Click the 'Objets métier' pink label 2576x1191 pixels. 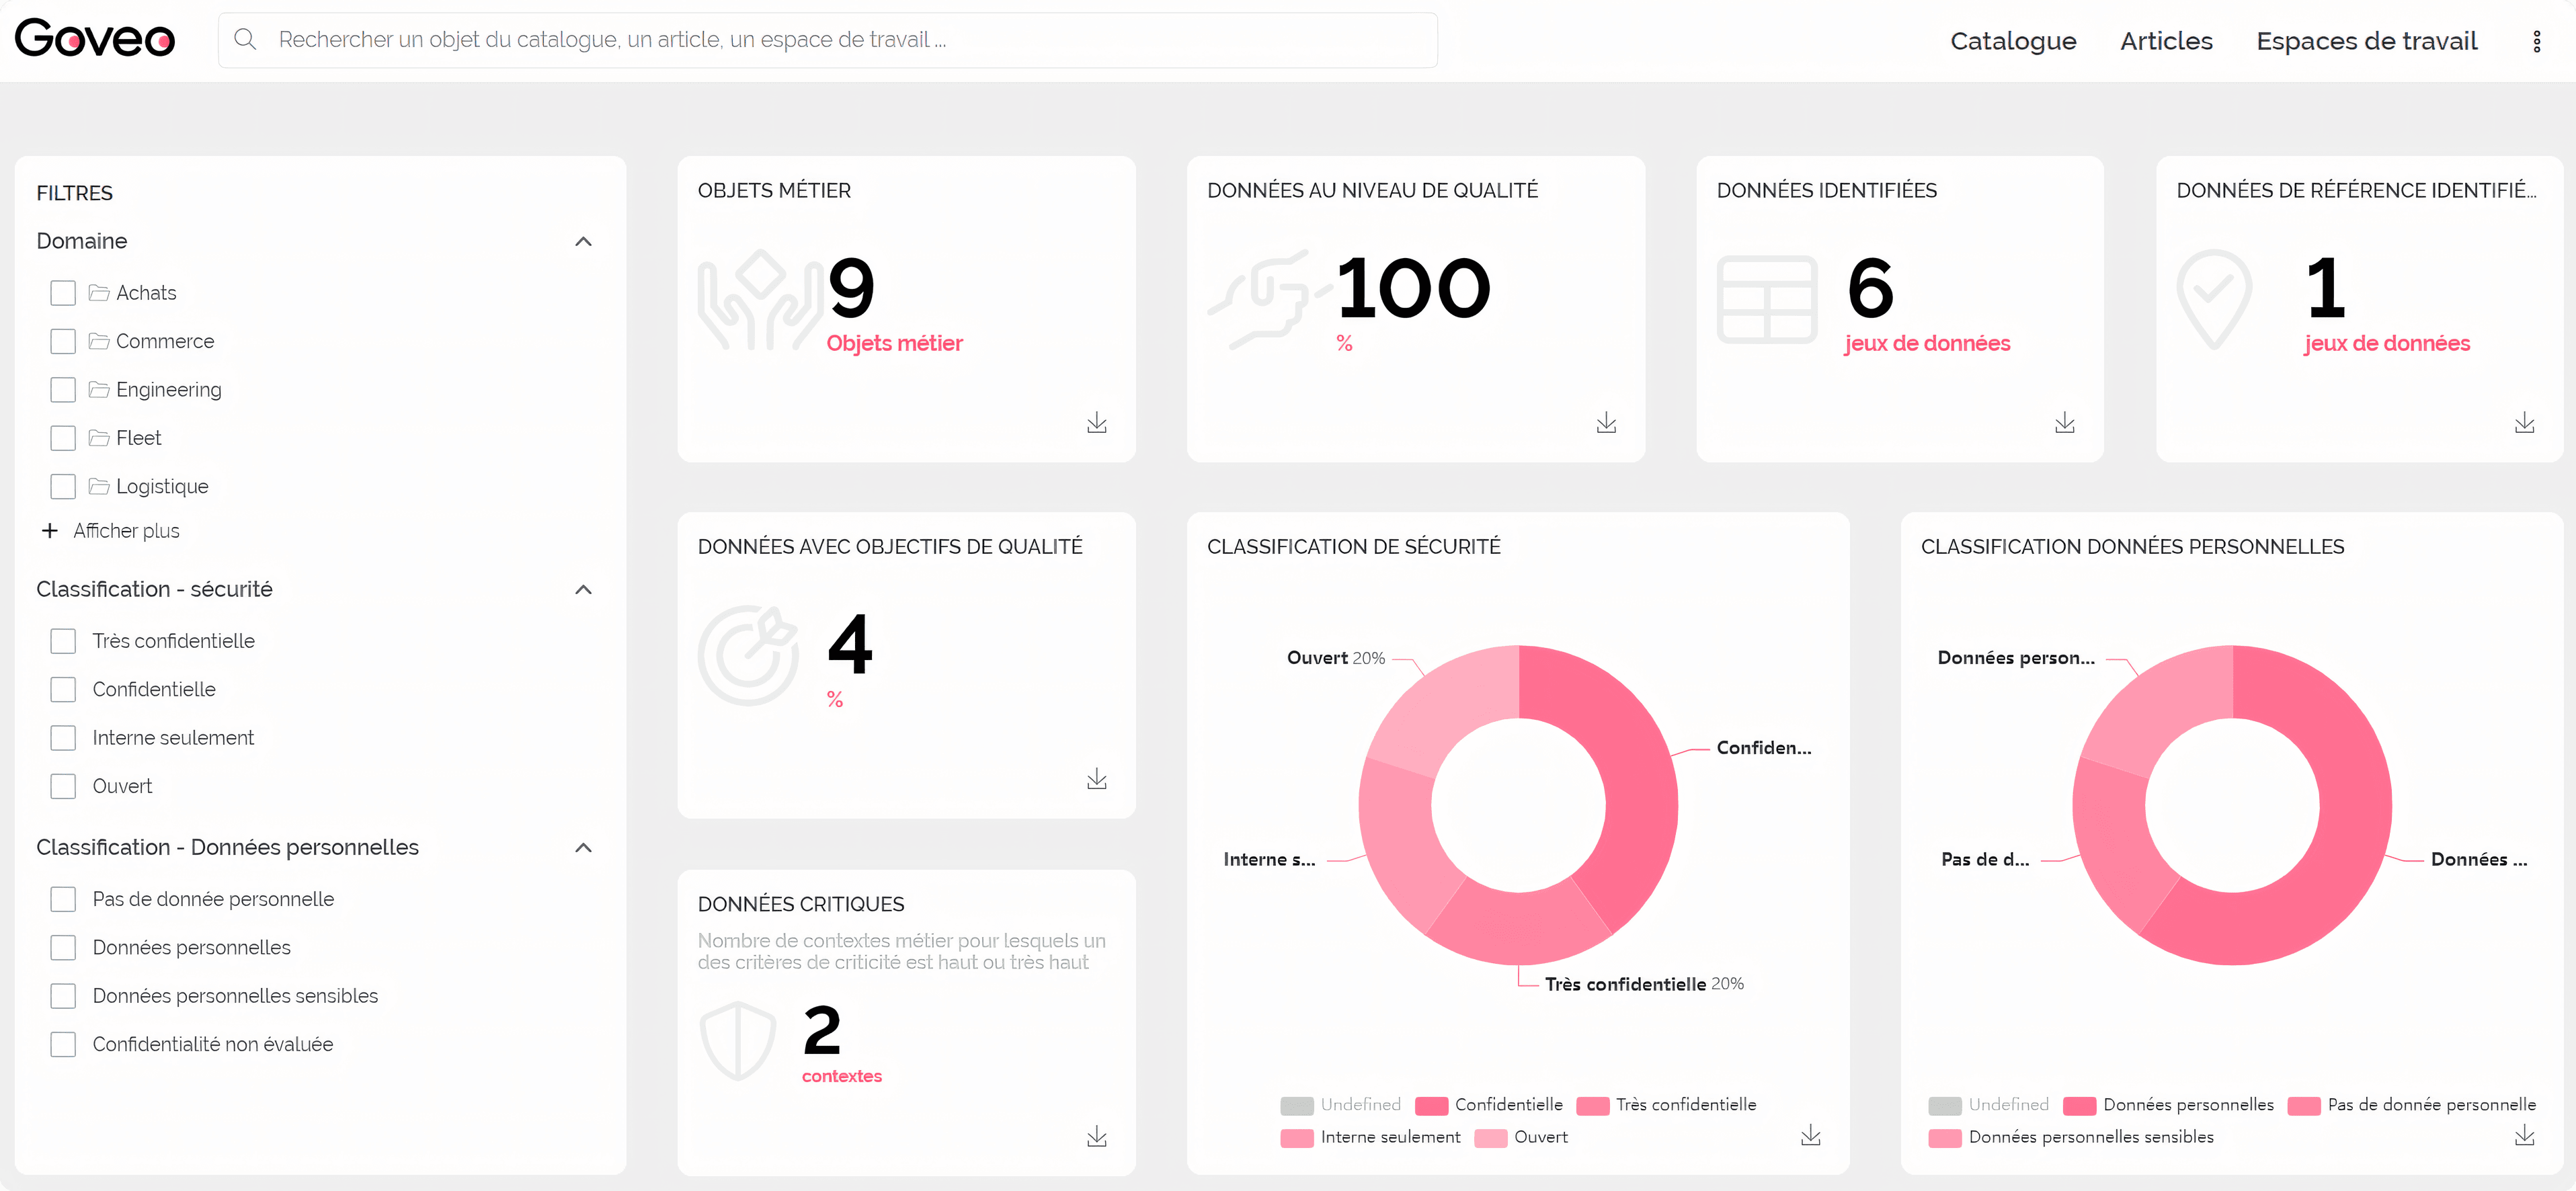[894, 343]
